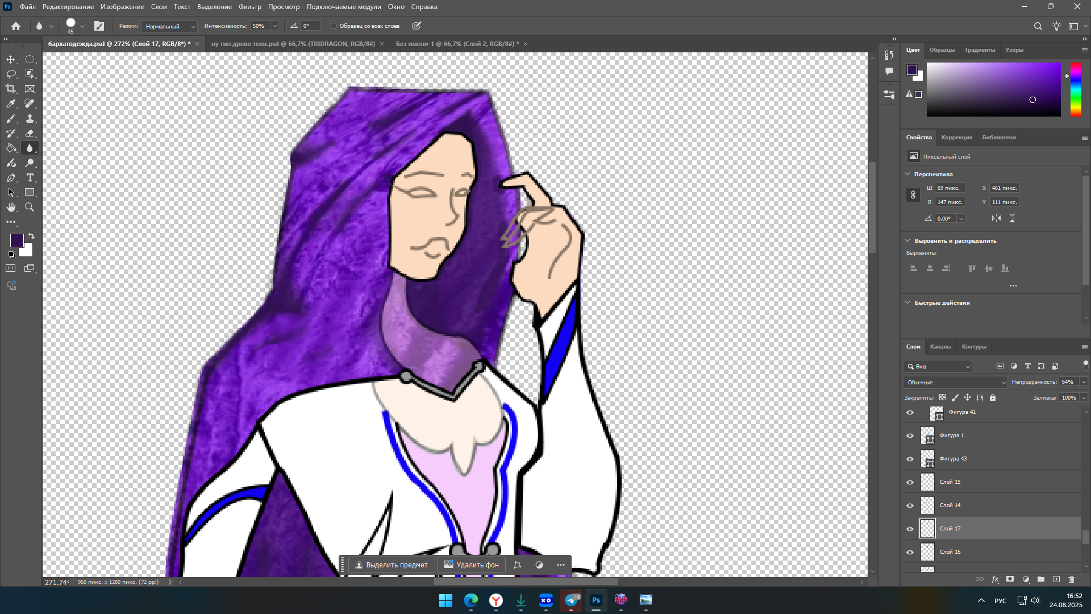Open the Фильтр menu

[249, 7]
